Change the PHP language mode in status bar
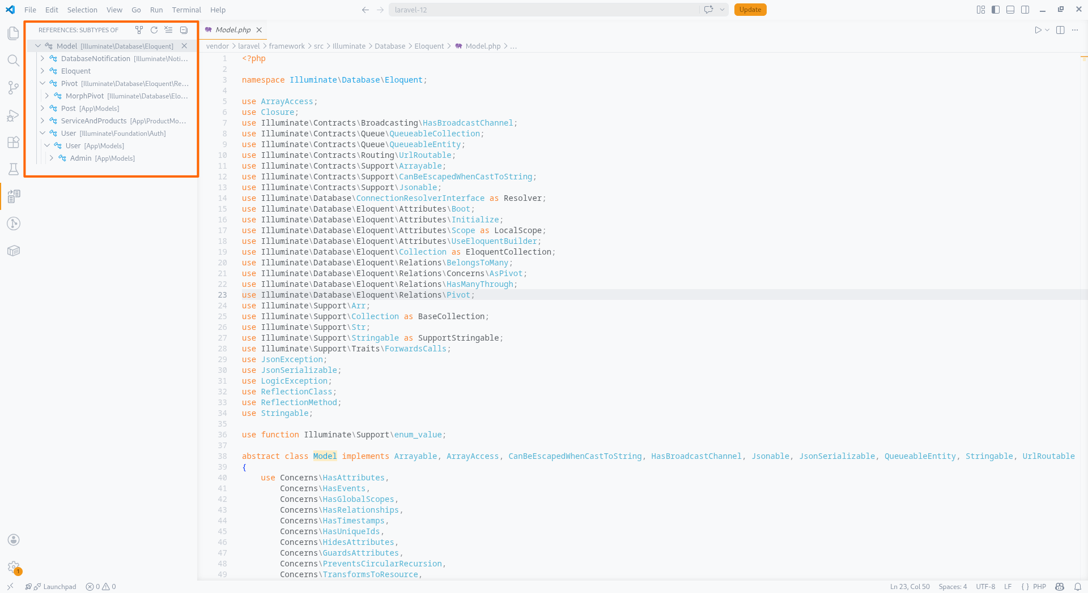The image size is (1088, 593). click(x=1039, y=587)
